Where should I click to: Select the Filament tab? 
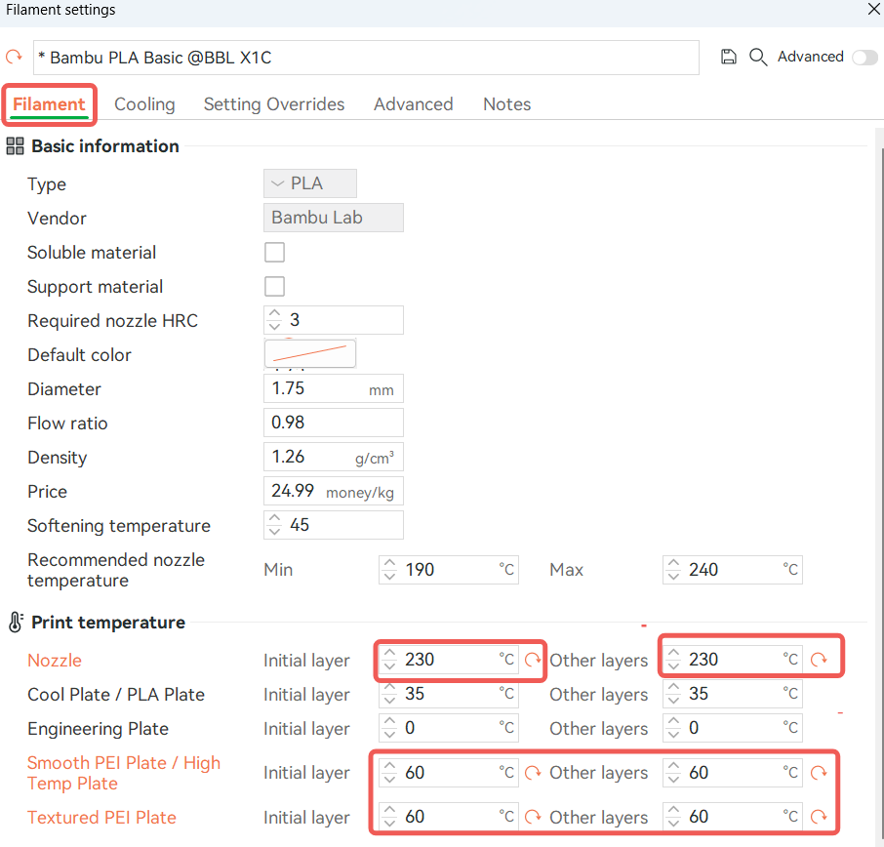pos(49,104)
